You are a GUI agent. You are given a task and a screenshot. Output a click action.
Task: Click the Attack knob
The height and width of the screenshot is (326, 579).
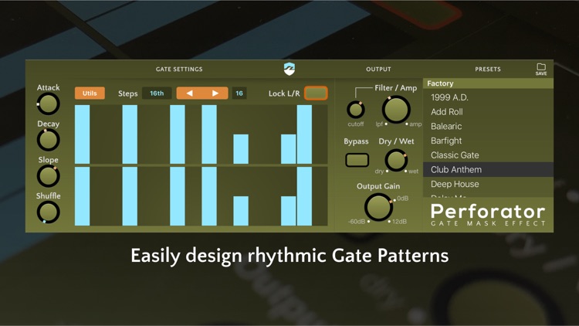click(x=49, y=104)
